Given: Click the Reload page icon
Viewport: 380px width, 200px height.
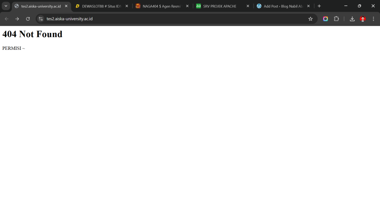Looking at the screenshot, I should 28,19.
